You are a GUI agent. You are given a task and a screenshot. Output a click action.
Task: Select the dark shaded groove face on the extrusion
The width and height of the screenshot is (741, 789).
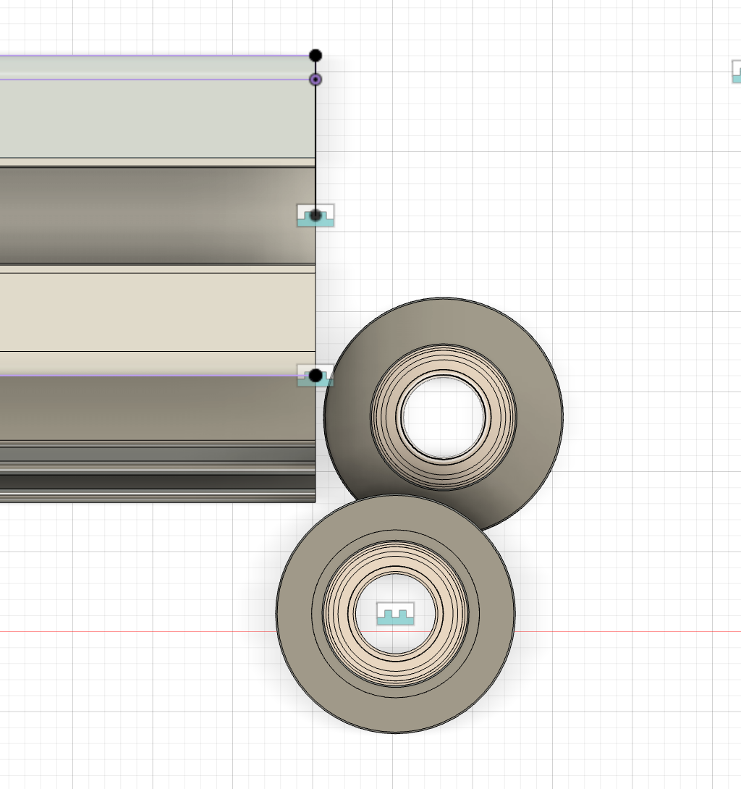click(x=145, y=215)
